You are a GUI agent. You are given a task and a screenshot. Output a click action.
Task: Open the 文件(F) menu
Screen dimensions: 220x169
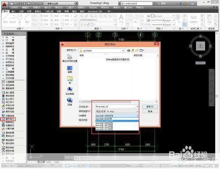[15, 7]
